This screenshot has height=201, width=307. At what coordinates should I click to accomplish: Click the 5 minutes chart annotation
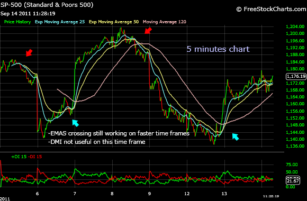[218, 49]
